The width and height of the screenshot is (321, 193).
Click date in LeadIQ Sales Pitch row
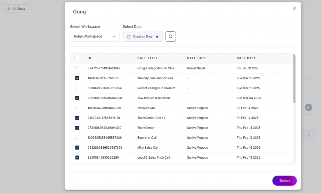(249, 157)
